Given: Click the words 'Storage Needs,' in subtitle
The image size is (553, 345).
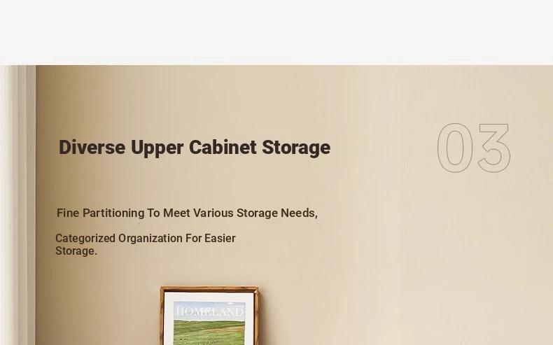Looking at the screenshot, I should pos(277,213).
